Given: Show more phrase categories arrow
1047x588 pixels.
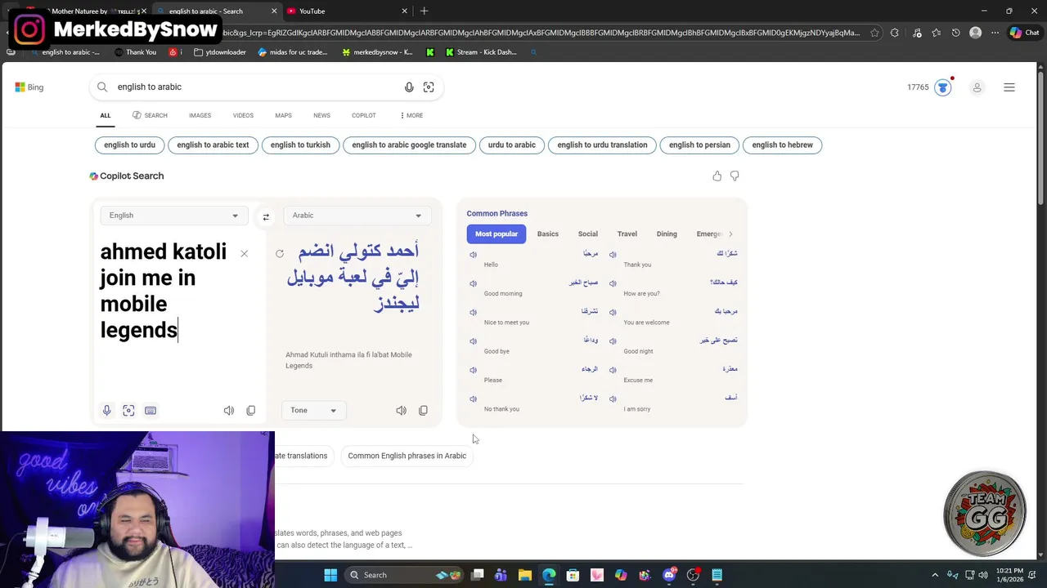Looking at the screenshot, I should click(x=730, y=234).
